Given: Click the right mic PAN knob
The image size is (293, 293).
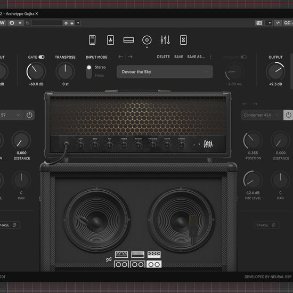Looking at the screenshot, I should 280,180.
